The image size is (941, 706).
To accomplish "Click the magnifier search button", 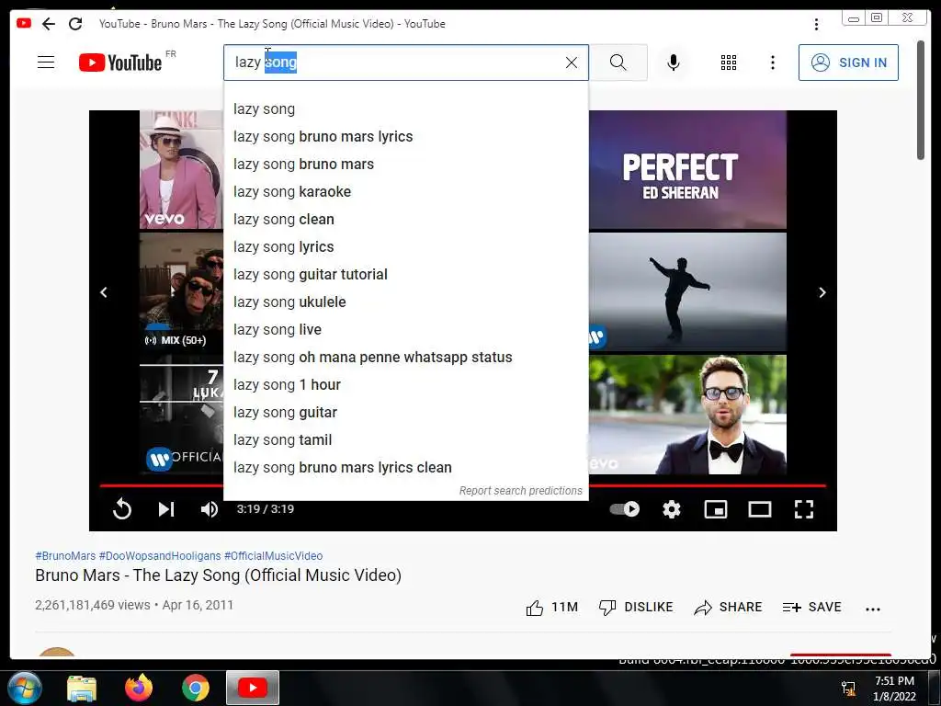I will [x=618, y=63].
